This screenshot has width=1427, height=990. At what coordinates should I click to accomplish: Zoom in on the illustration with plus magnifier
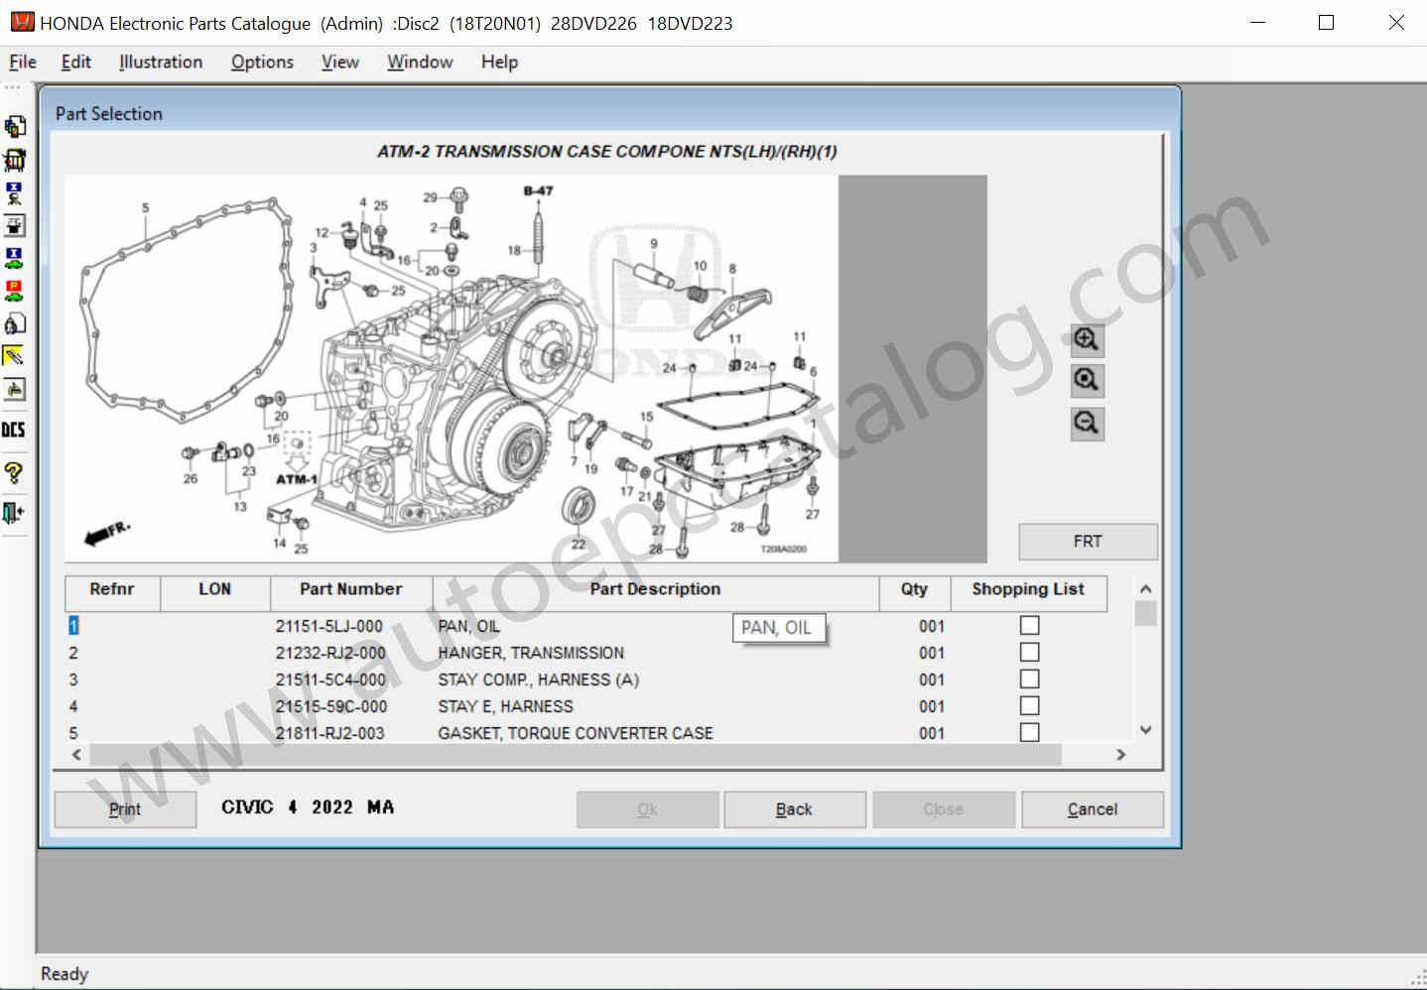coord(1087,339)
